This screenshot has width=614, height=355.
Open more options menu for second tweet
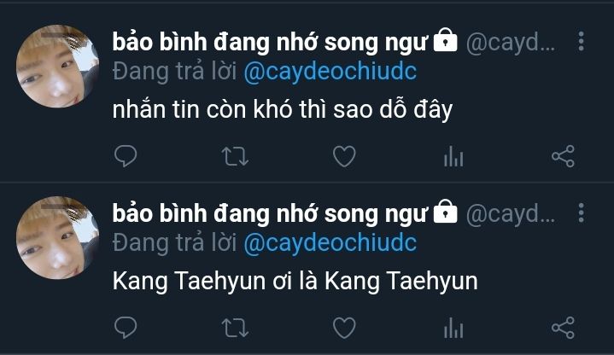[582, 212]
